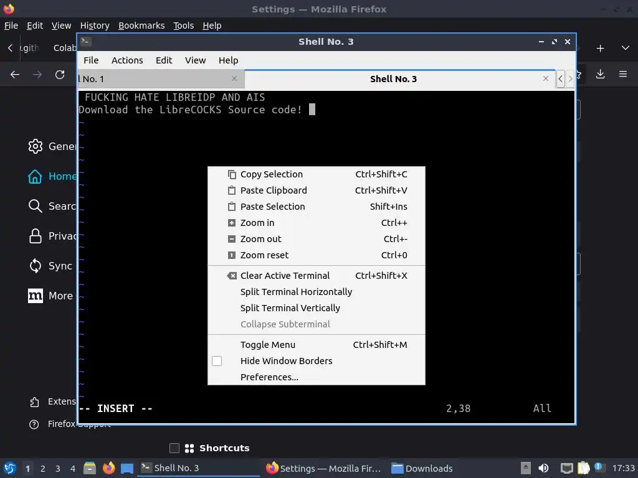Open Firefox Support help icon

[x=34, y=424]
